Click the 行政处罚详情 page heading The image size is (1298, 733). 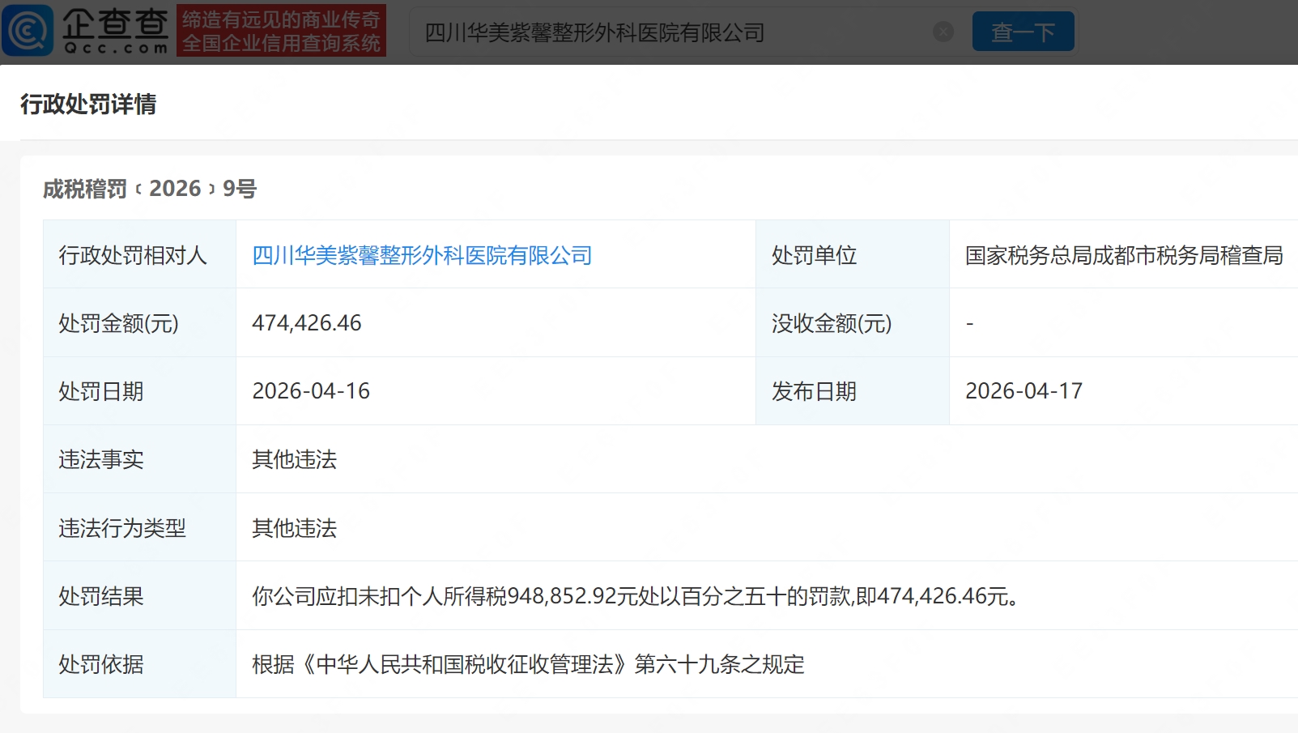[x=88, y=104]
